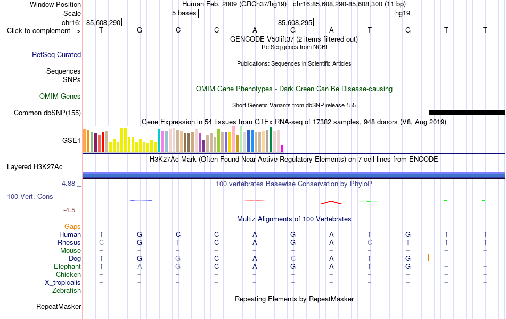Select the Dog alignment row label
The height and width of the screenshot is (319, 506).
click(75, 259)
